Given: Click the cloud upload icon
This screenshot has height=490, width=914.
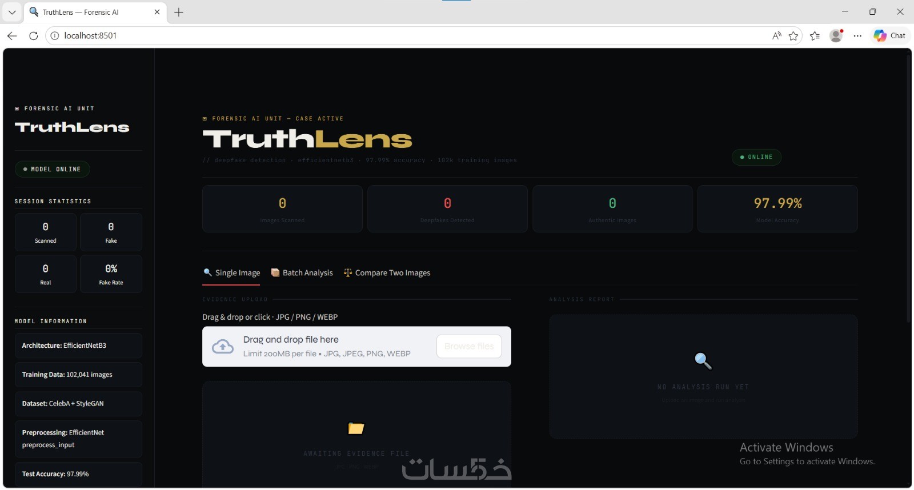Looking at the screenshot, I should pyautogui.click(x=223, y=347).
